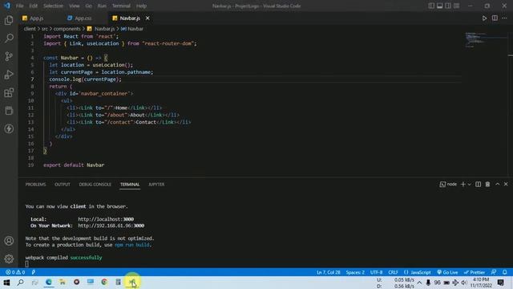
Task: Open the Explorer view in activity bar
Action: click(9, 20)
